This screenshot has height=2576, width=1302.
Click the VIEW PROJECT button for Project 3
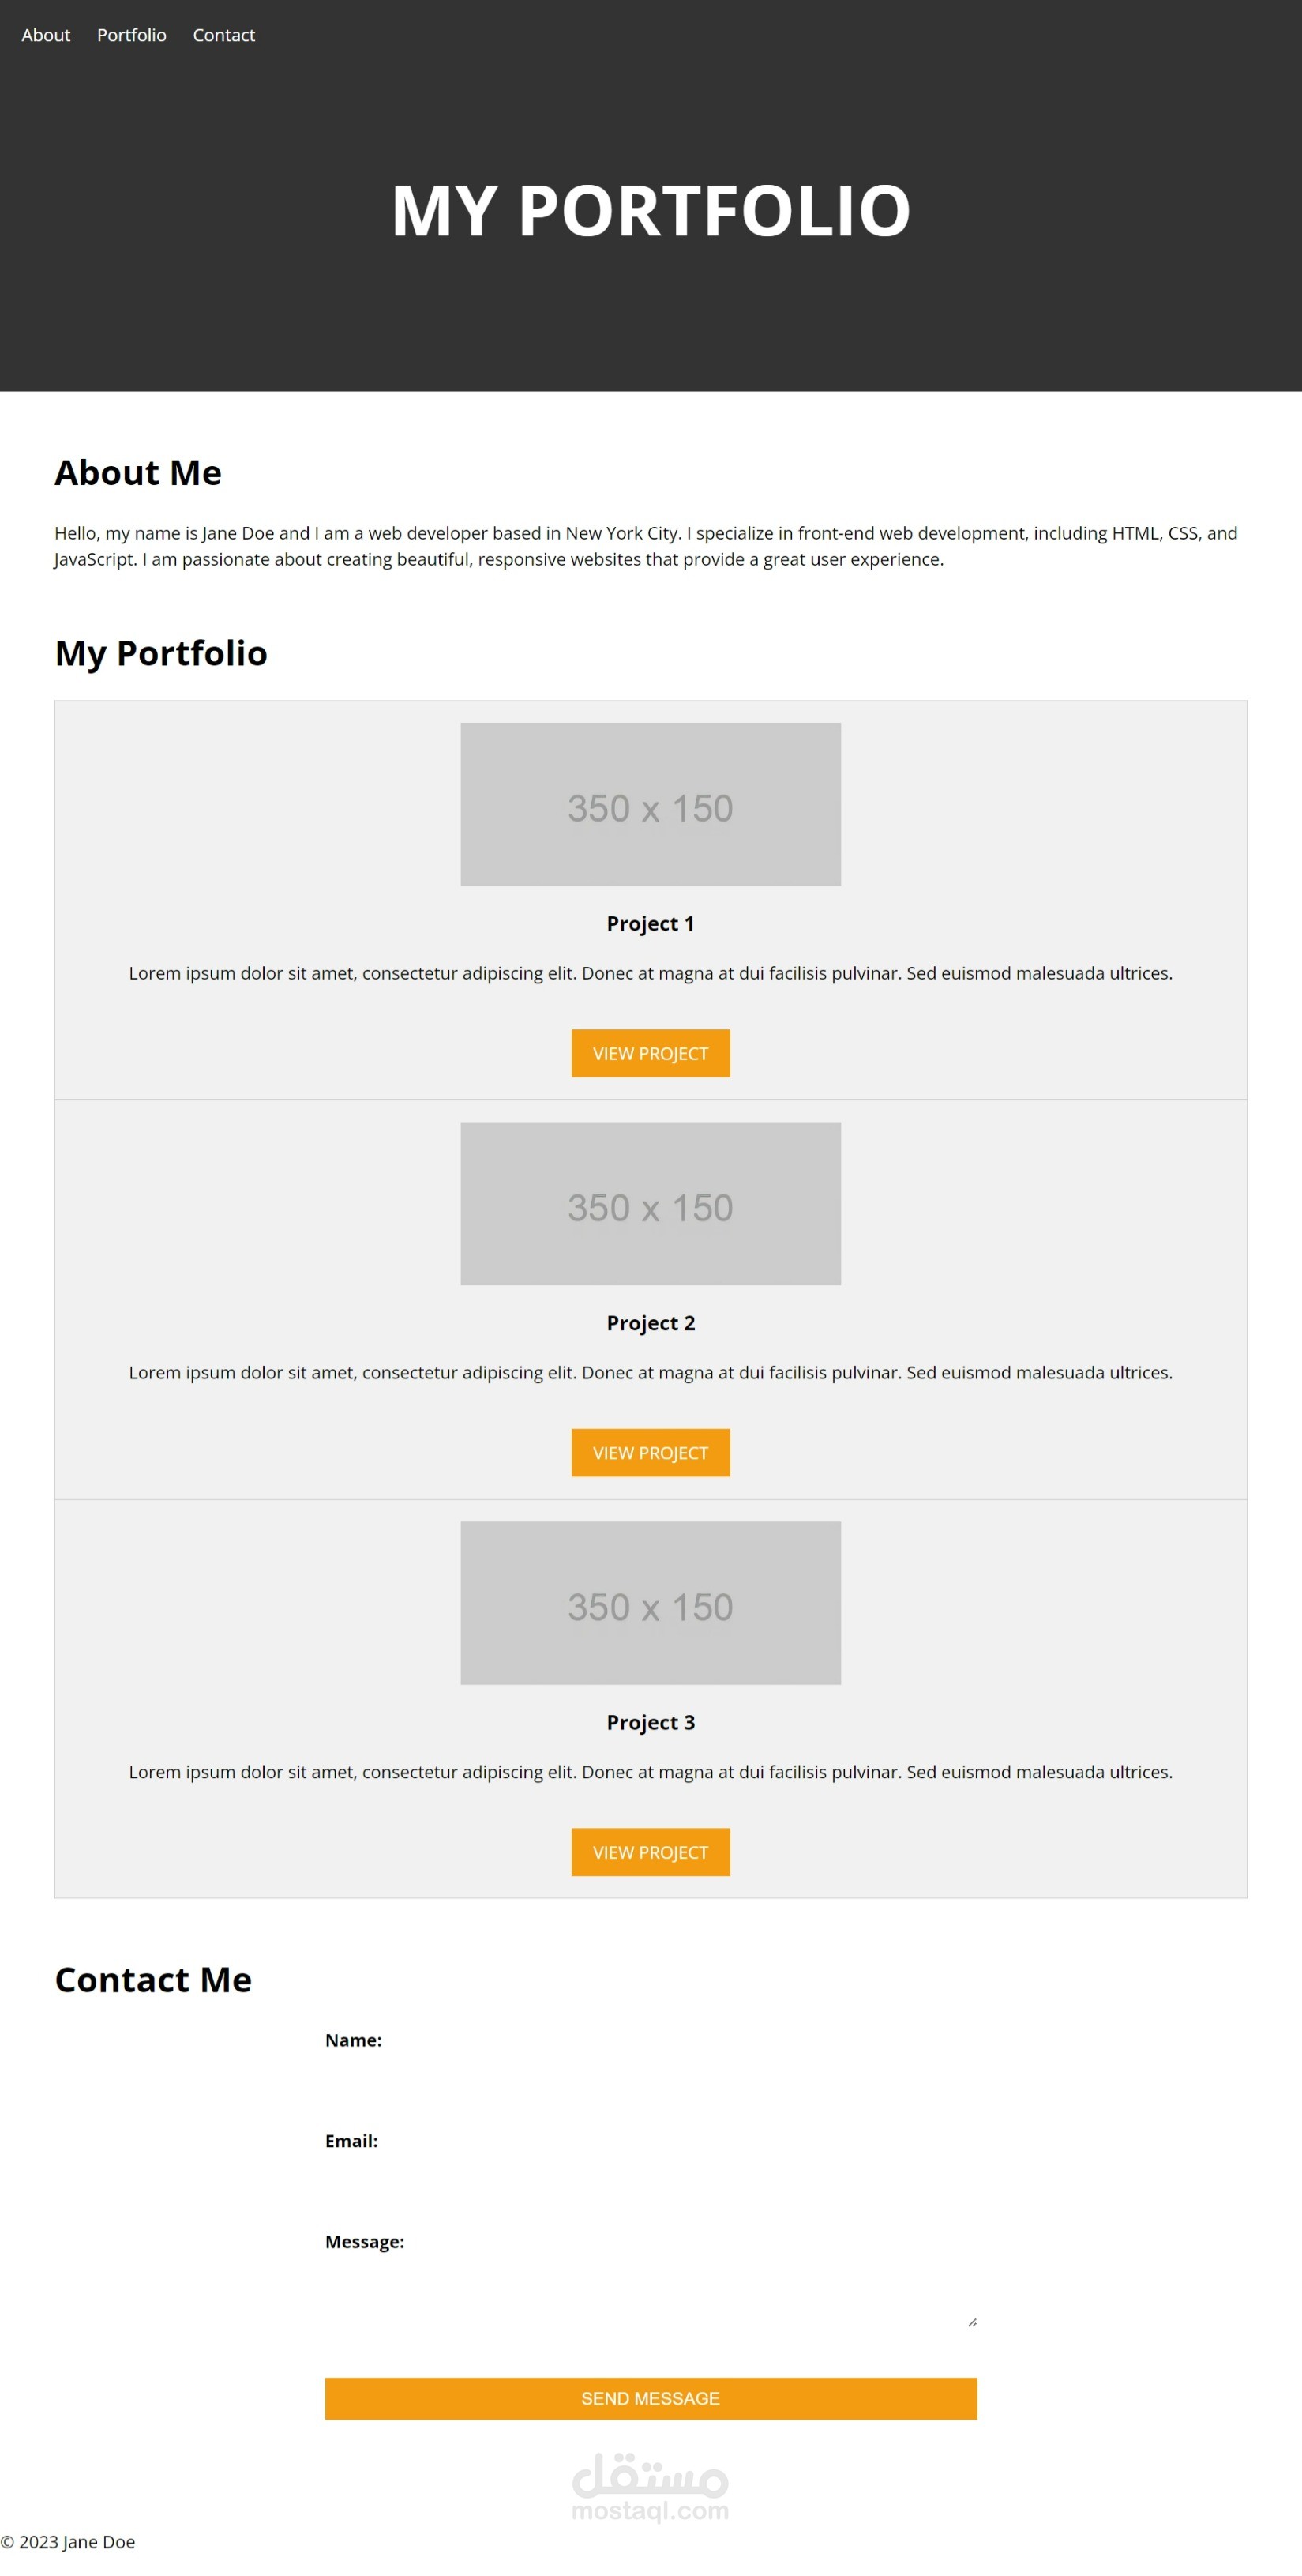pyautogui.click(x=650, y=1852)
